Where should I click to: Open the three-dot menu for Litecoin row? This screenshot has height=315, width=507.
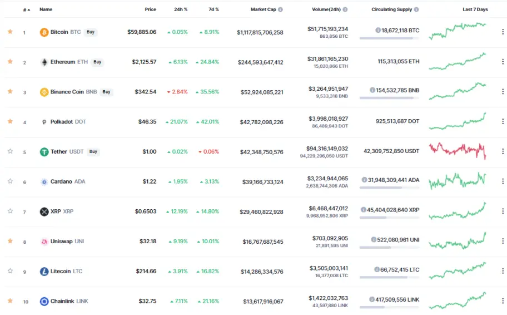503,270
